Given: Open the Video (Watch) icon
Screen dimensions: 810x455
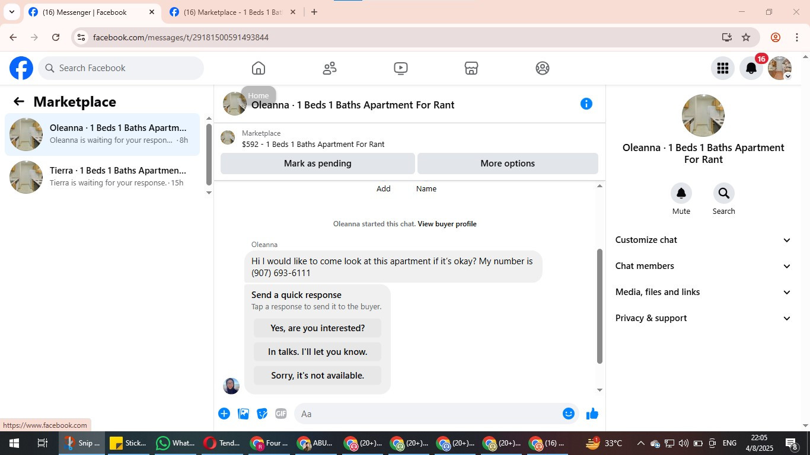Looking at the screenshot, I should point(401,68).
